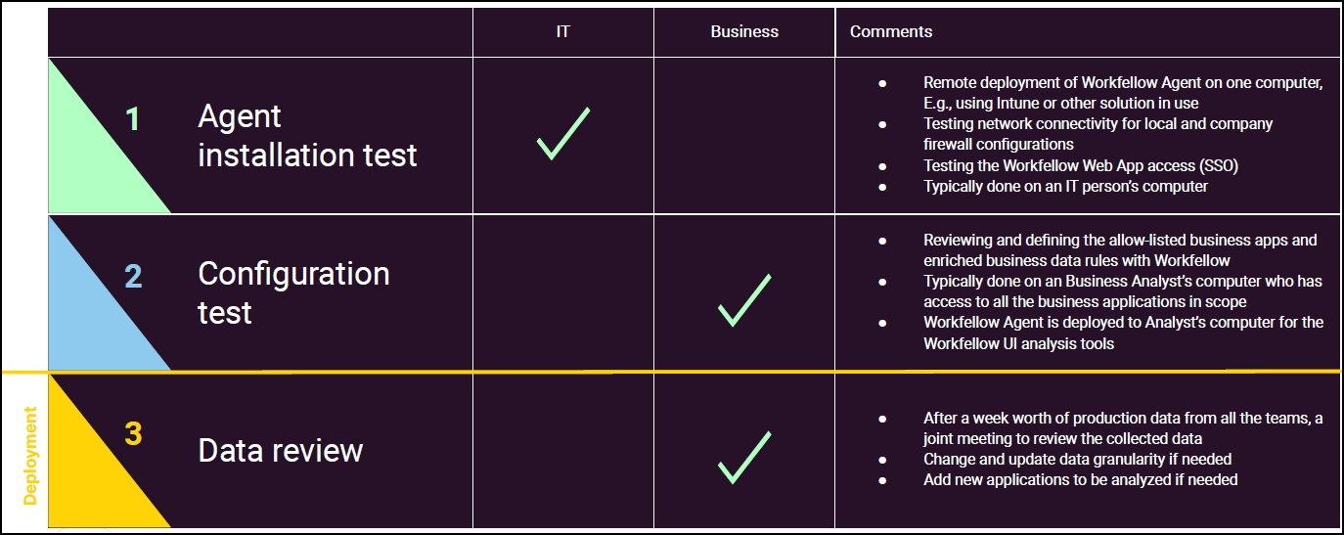Select the Comments column header
Image resolution: width=1344 pixels, height=535 pixels.
coord(890,31)
